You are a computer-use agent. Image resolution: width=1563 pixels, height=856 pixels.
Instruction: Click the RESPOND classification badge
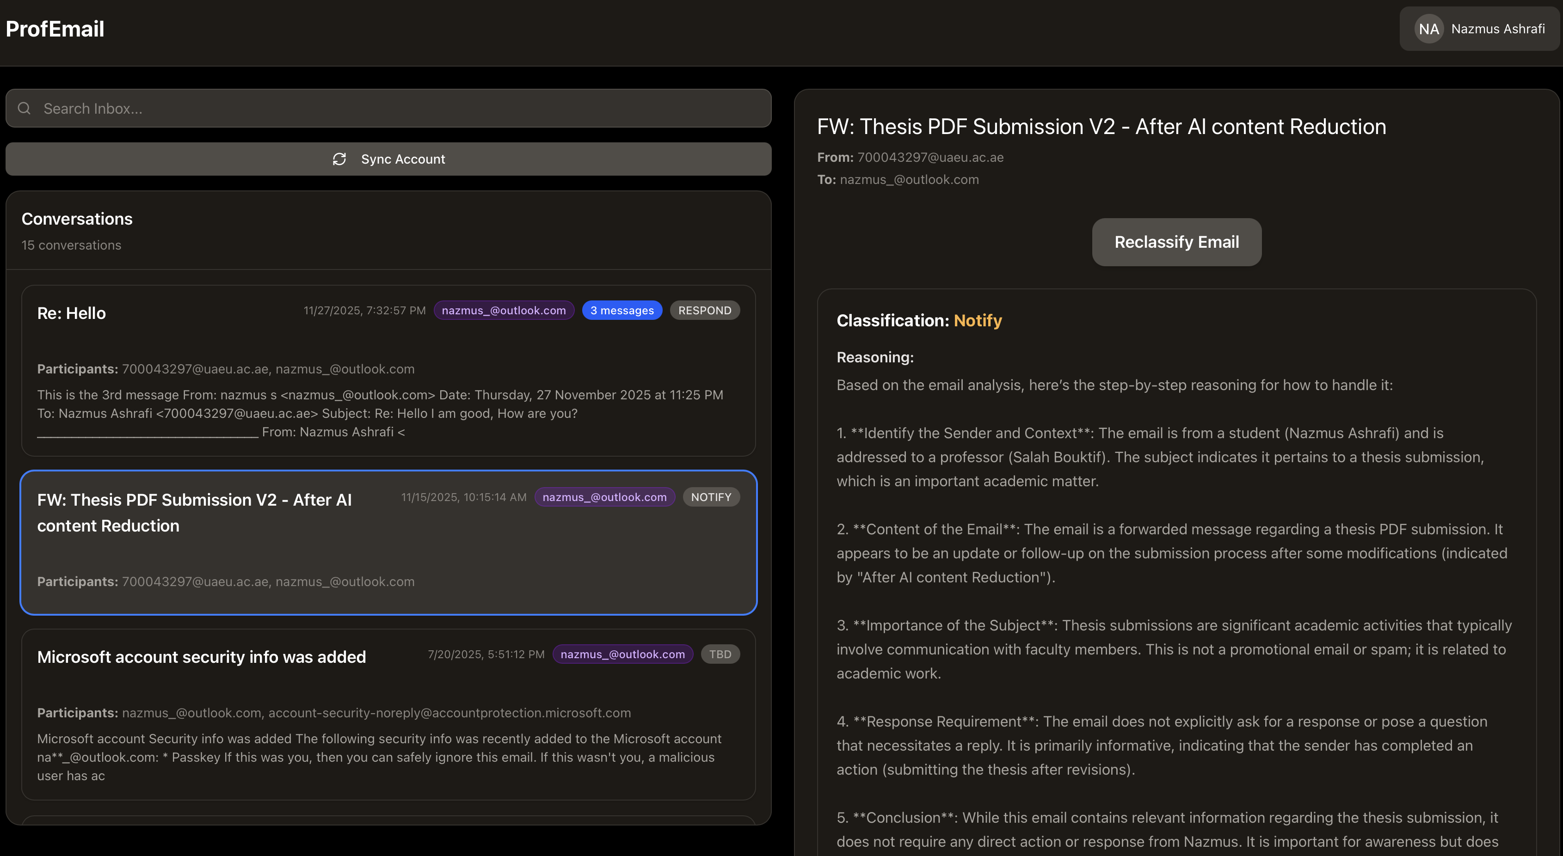pos(704,311)
